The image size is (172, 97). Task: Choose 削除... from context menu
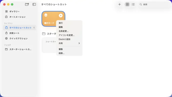pos(69,53)
